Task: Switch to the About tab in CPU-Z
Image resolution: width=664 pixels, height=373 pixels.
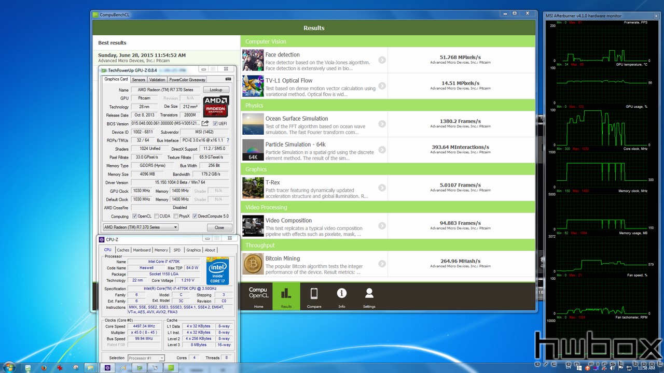Action: (210, 250)
